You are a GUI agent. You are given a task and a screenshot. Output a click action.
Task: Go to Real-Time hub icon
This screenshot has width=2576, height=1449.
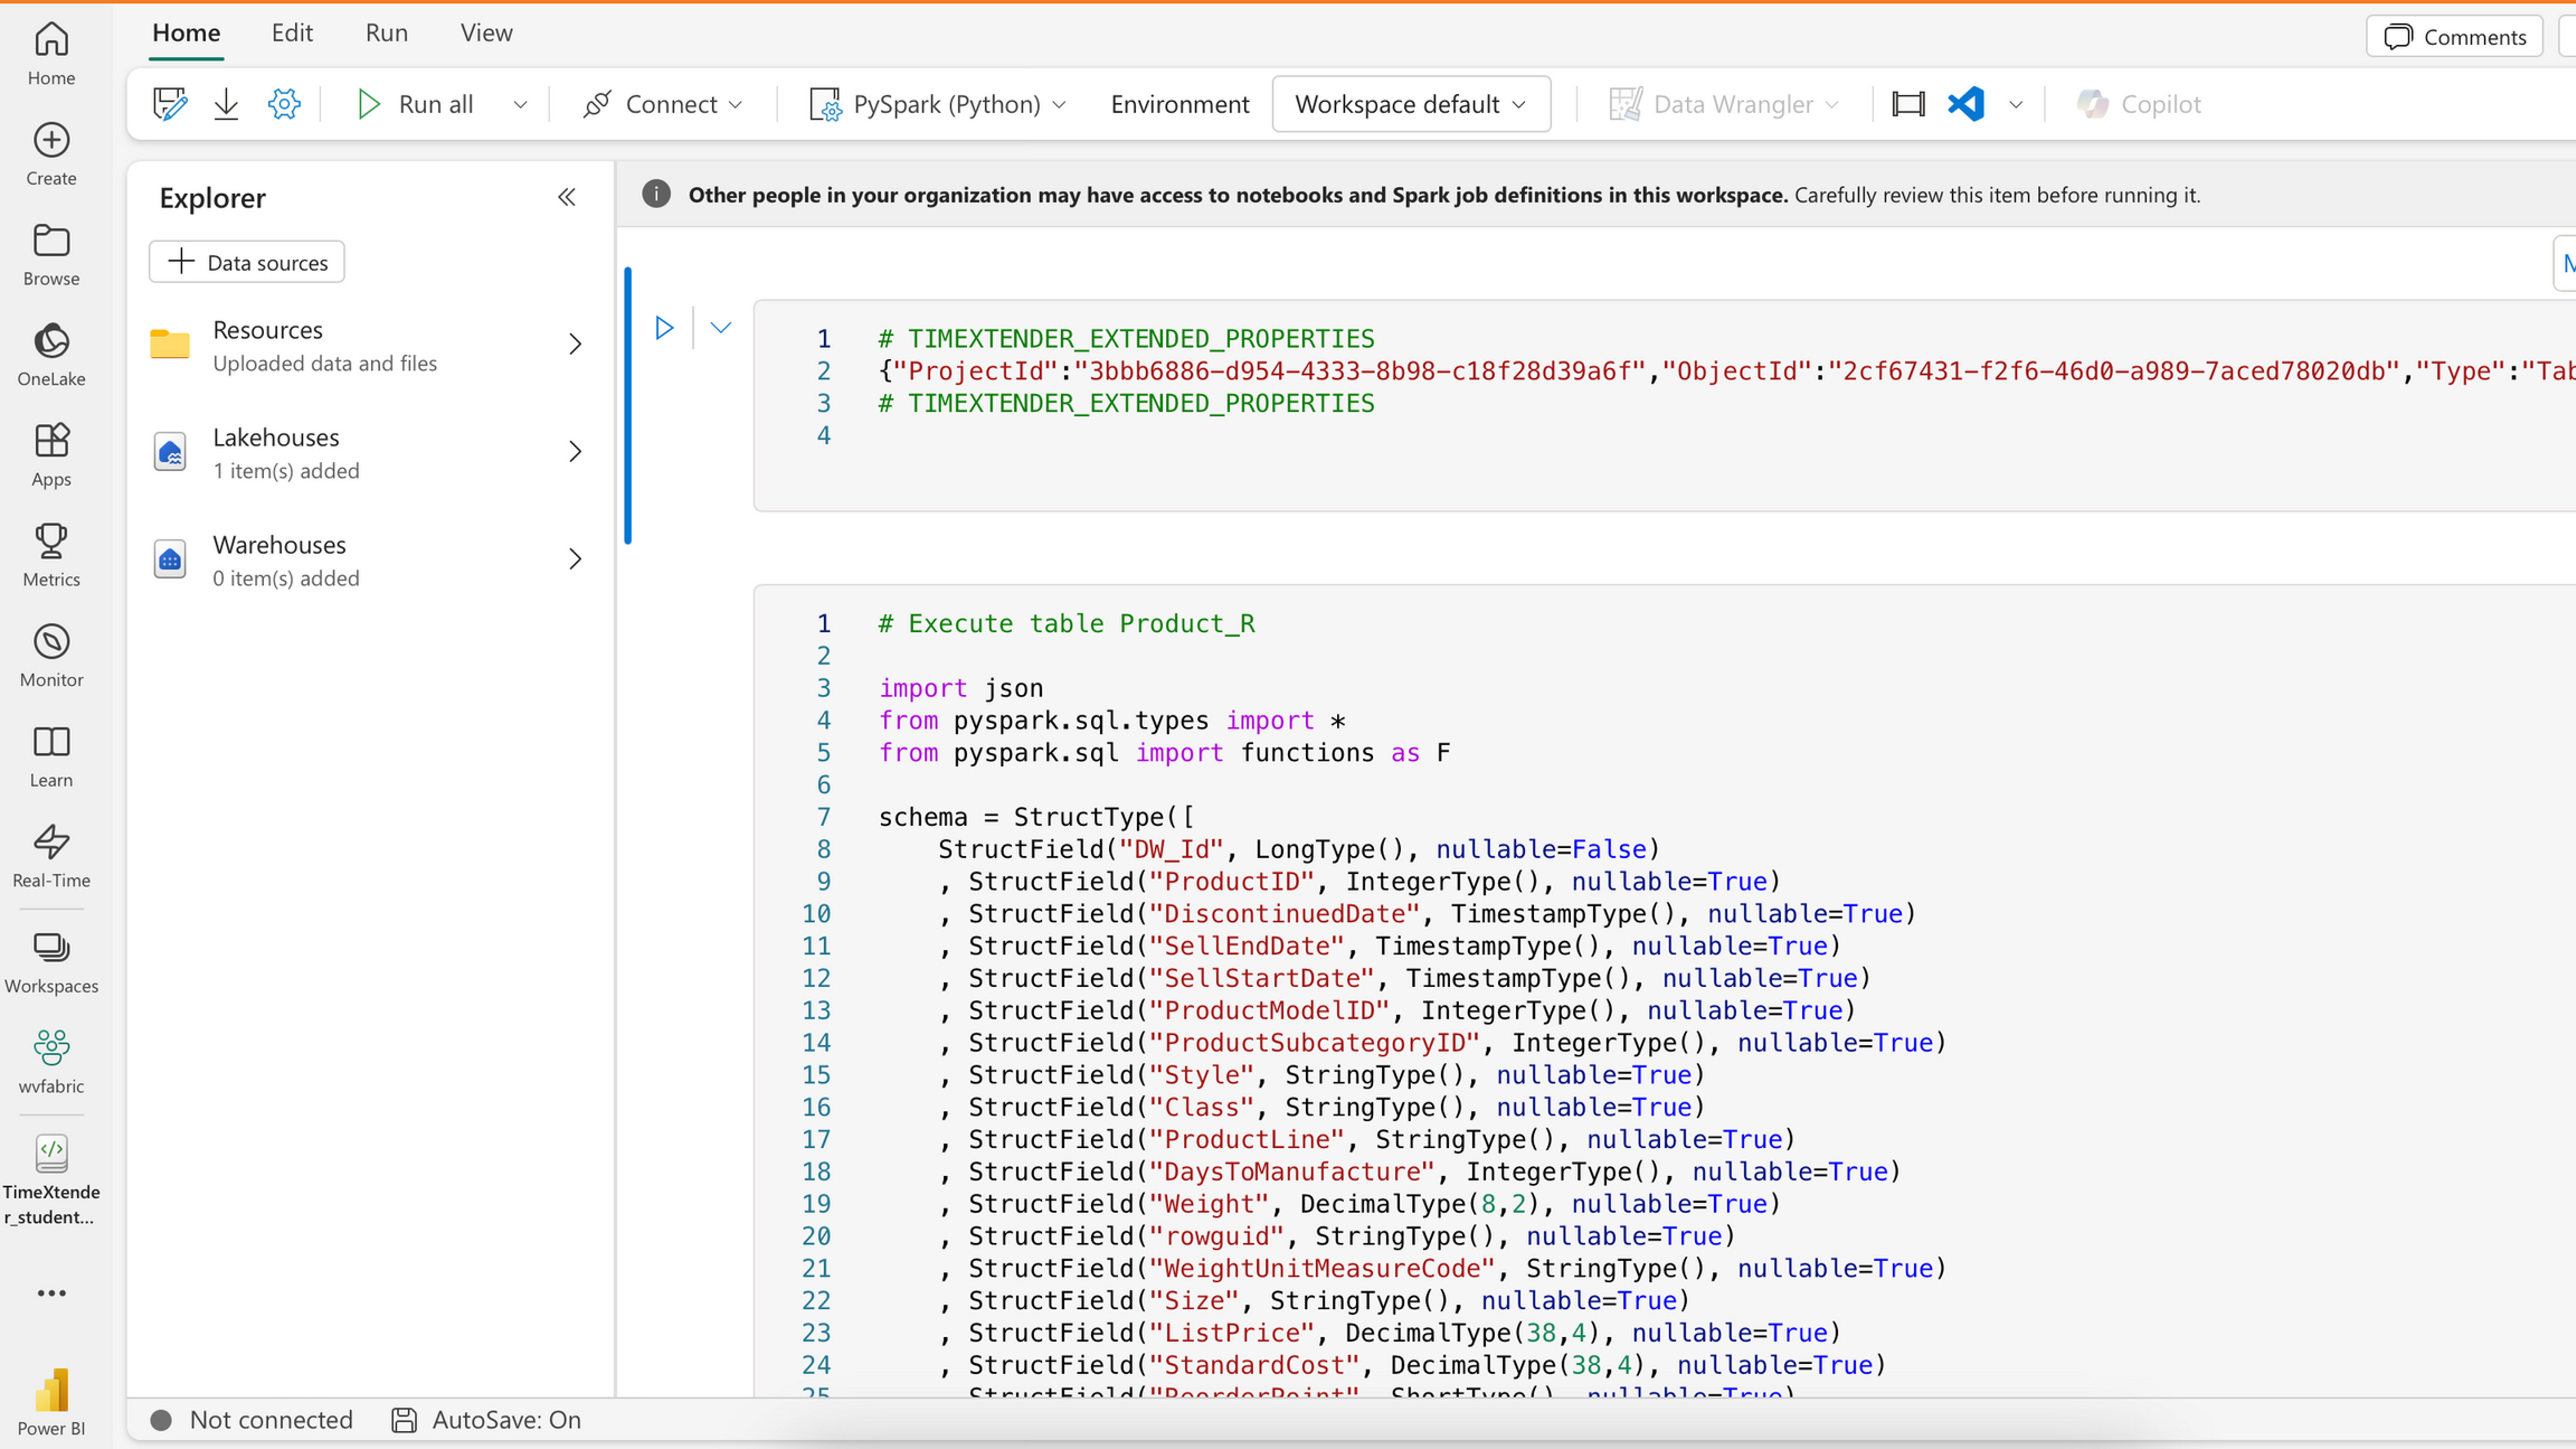pos(51,856)
